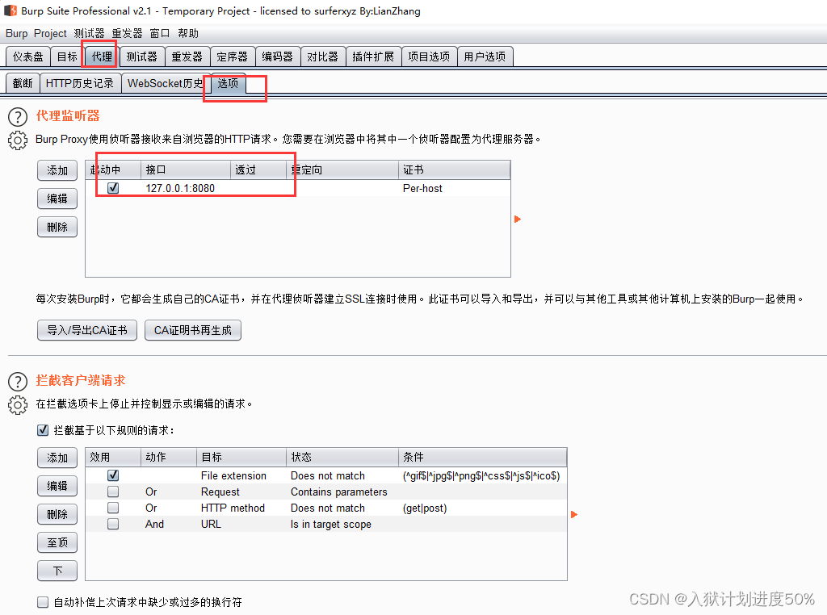Click CA证明书再生成 button
The image size is (827, 615).
coord(192,330)
